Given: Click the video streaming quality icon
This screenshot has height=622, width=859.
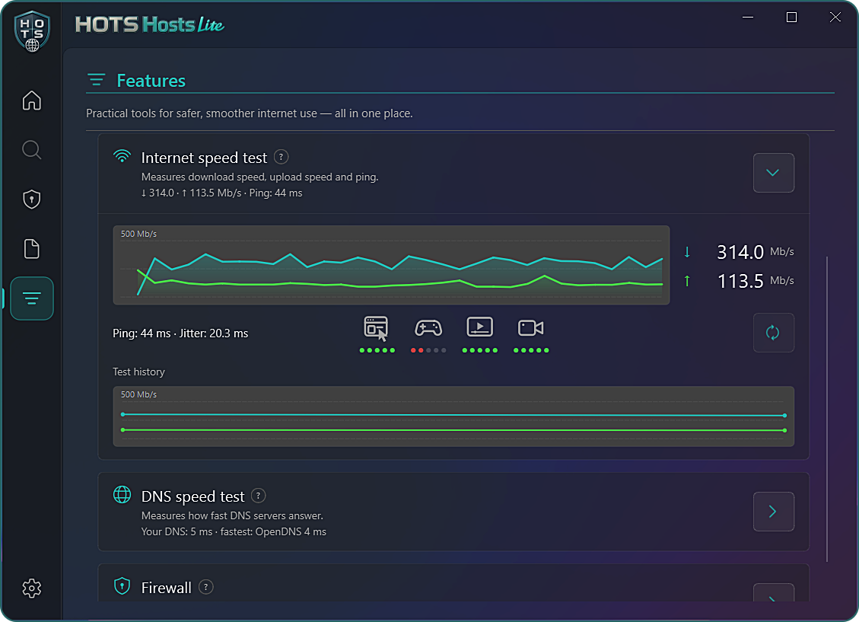Looking at the screenshot, I should [480, 327].
